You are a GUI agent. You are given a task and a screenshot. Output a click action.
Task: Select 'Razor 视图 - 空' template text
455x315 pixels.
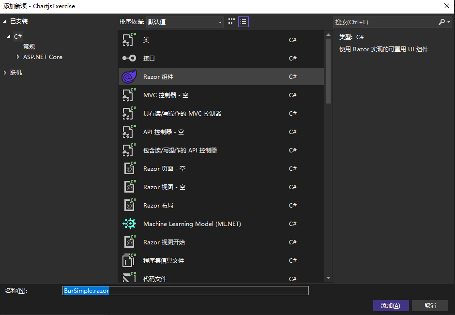point(164,187)
